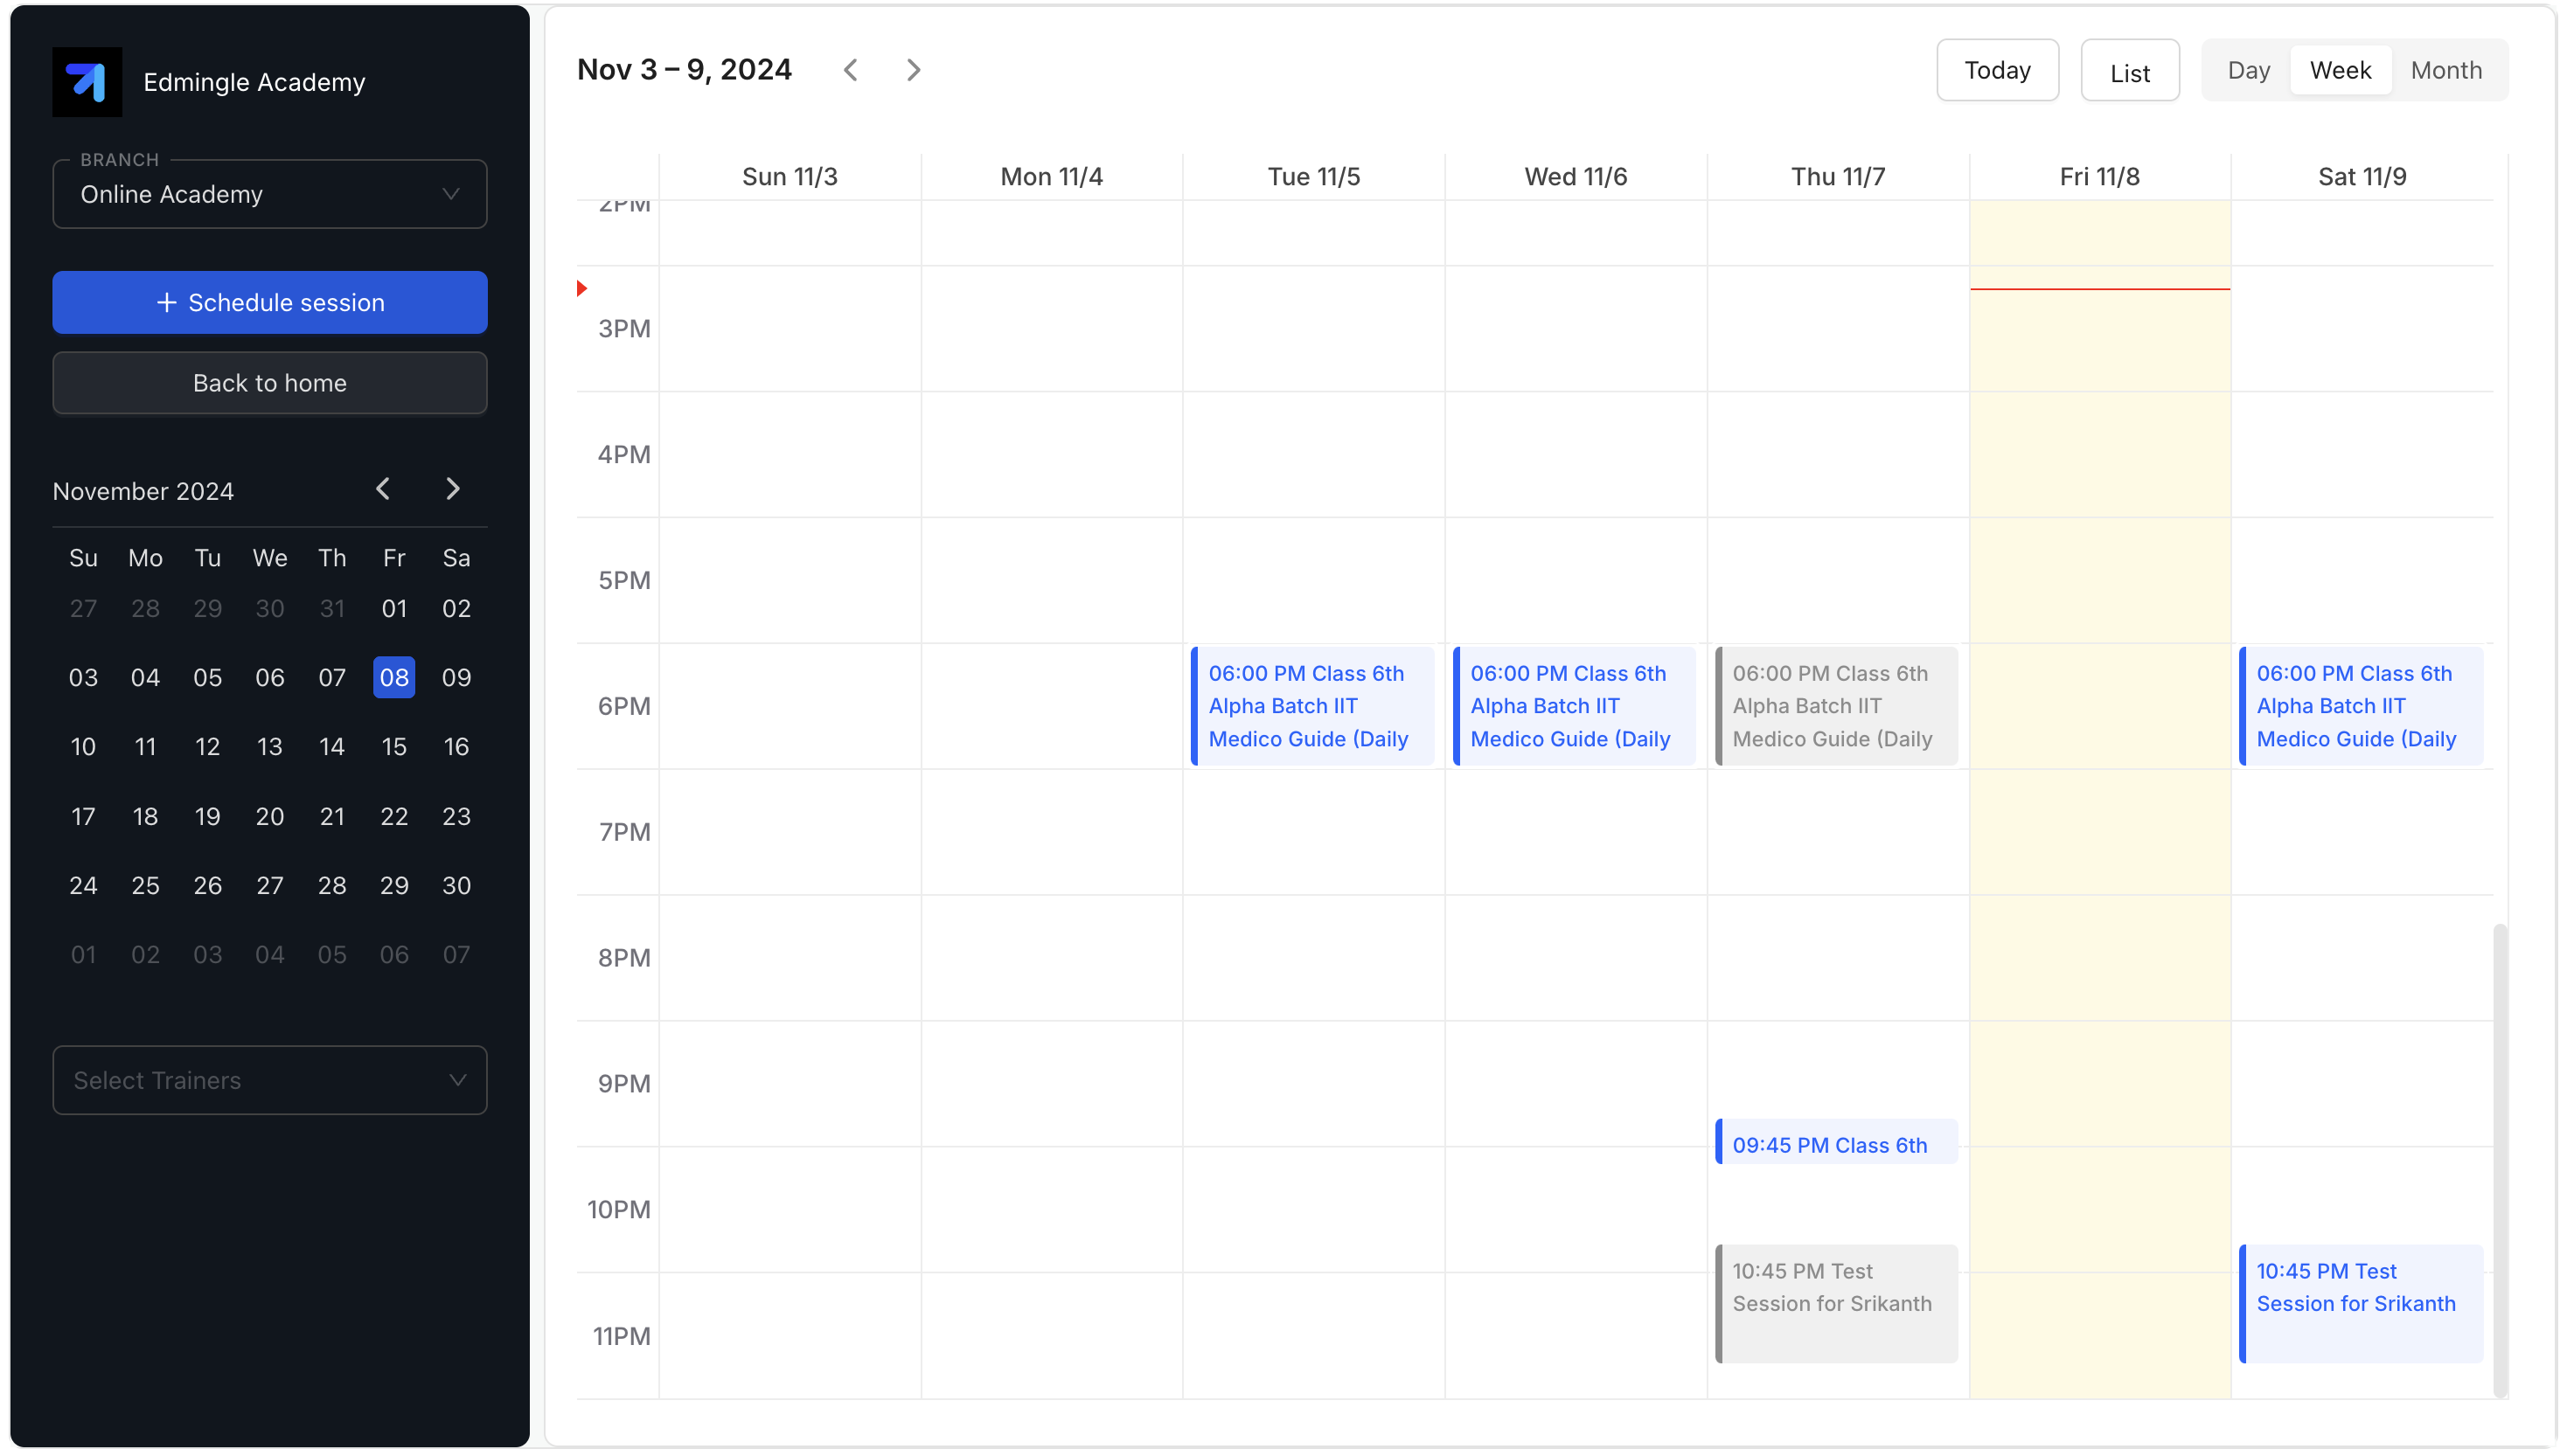Expand the Select Trainers dropdown
Viewport: 2560px width, 1456px height.
269,1080
